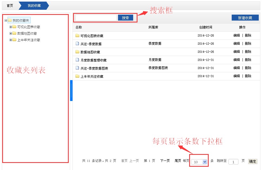The width and height of the screenshot is (262, 170).
Task: Expand the 可视化图表收藏 tree node
Action: tap(11, 27)
